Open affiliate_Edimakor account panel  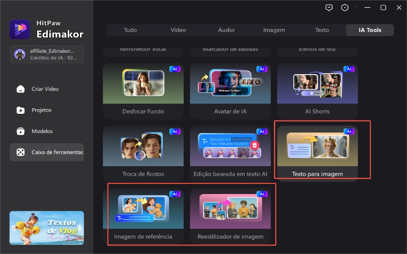(x=47, y=54)
